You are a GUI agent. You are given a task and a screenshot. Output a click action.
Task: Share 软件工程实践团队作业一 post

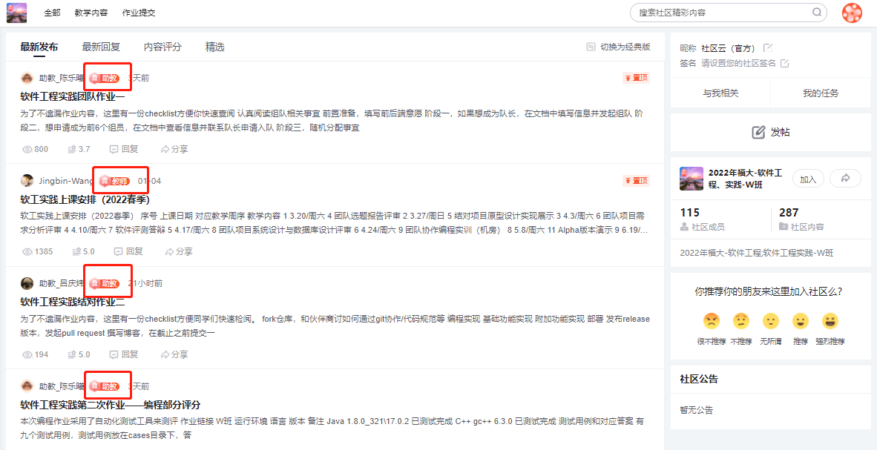[174, 149]
